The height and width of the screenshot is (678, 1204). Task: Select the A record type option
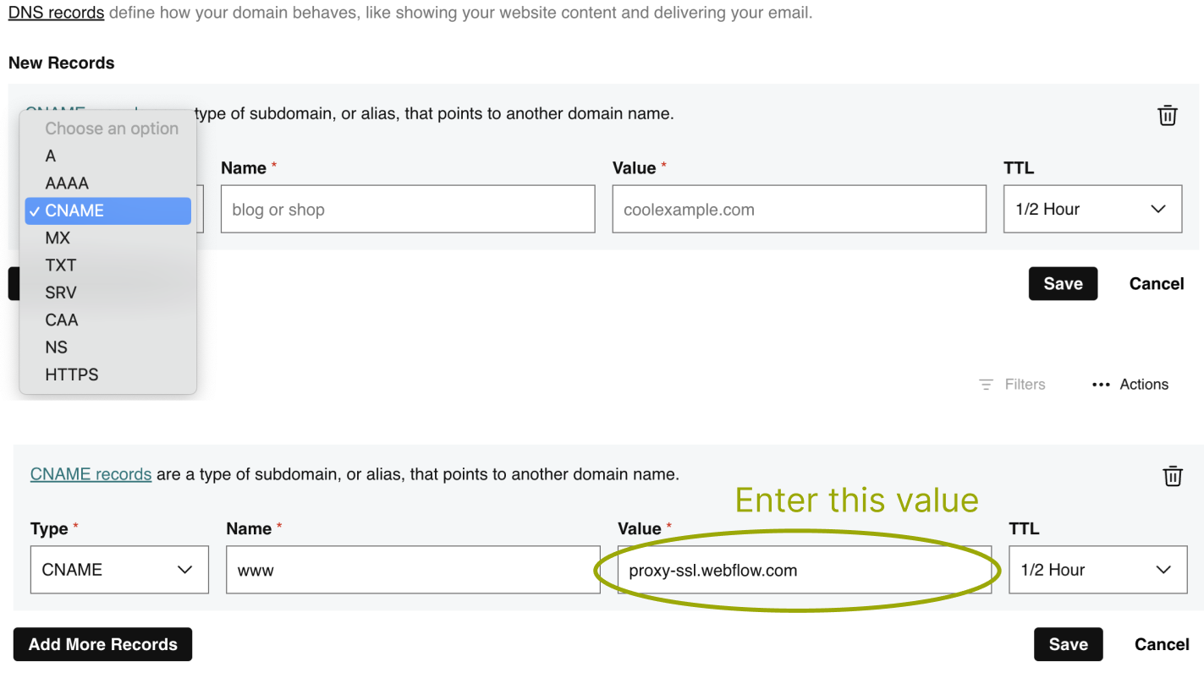tap(51, 156)
